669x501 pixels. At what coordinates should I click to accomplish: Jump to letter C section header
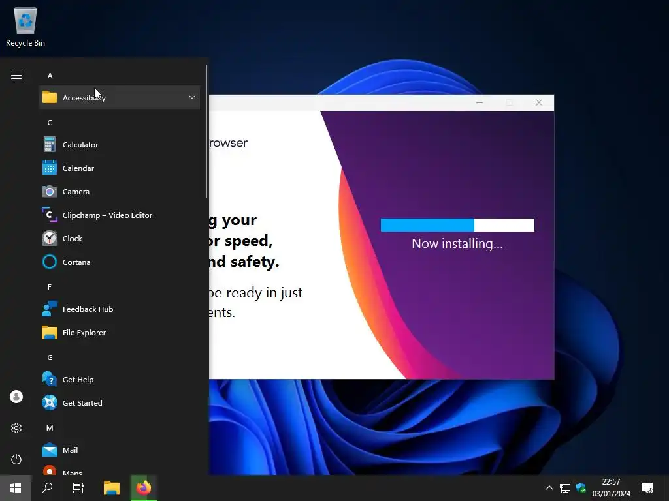(x=50, y=123)
